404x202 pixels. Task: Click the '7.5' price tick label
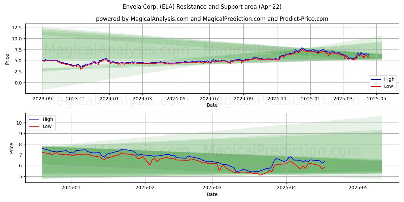(19, 50)
